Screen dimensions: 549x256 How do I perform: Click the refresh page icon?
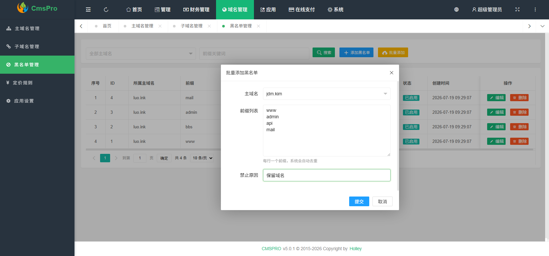pyautogui.click(x=106, y=10)
